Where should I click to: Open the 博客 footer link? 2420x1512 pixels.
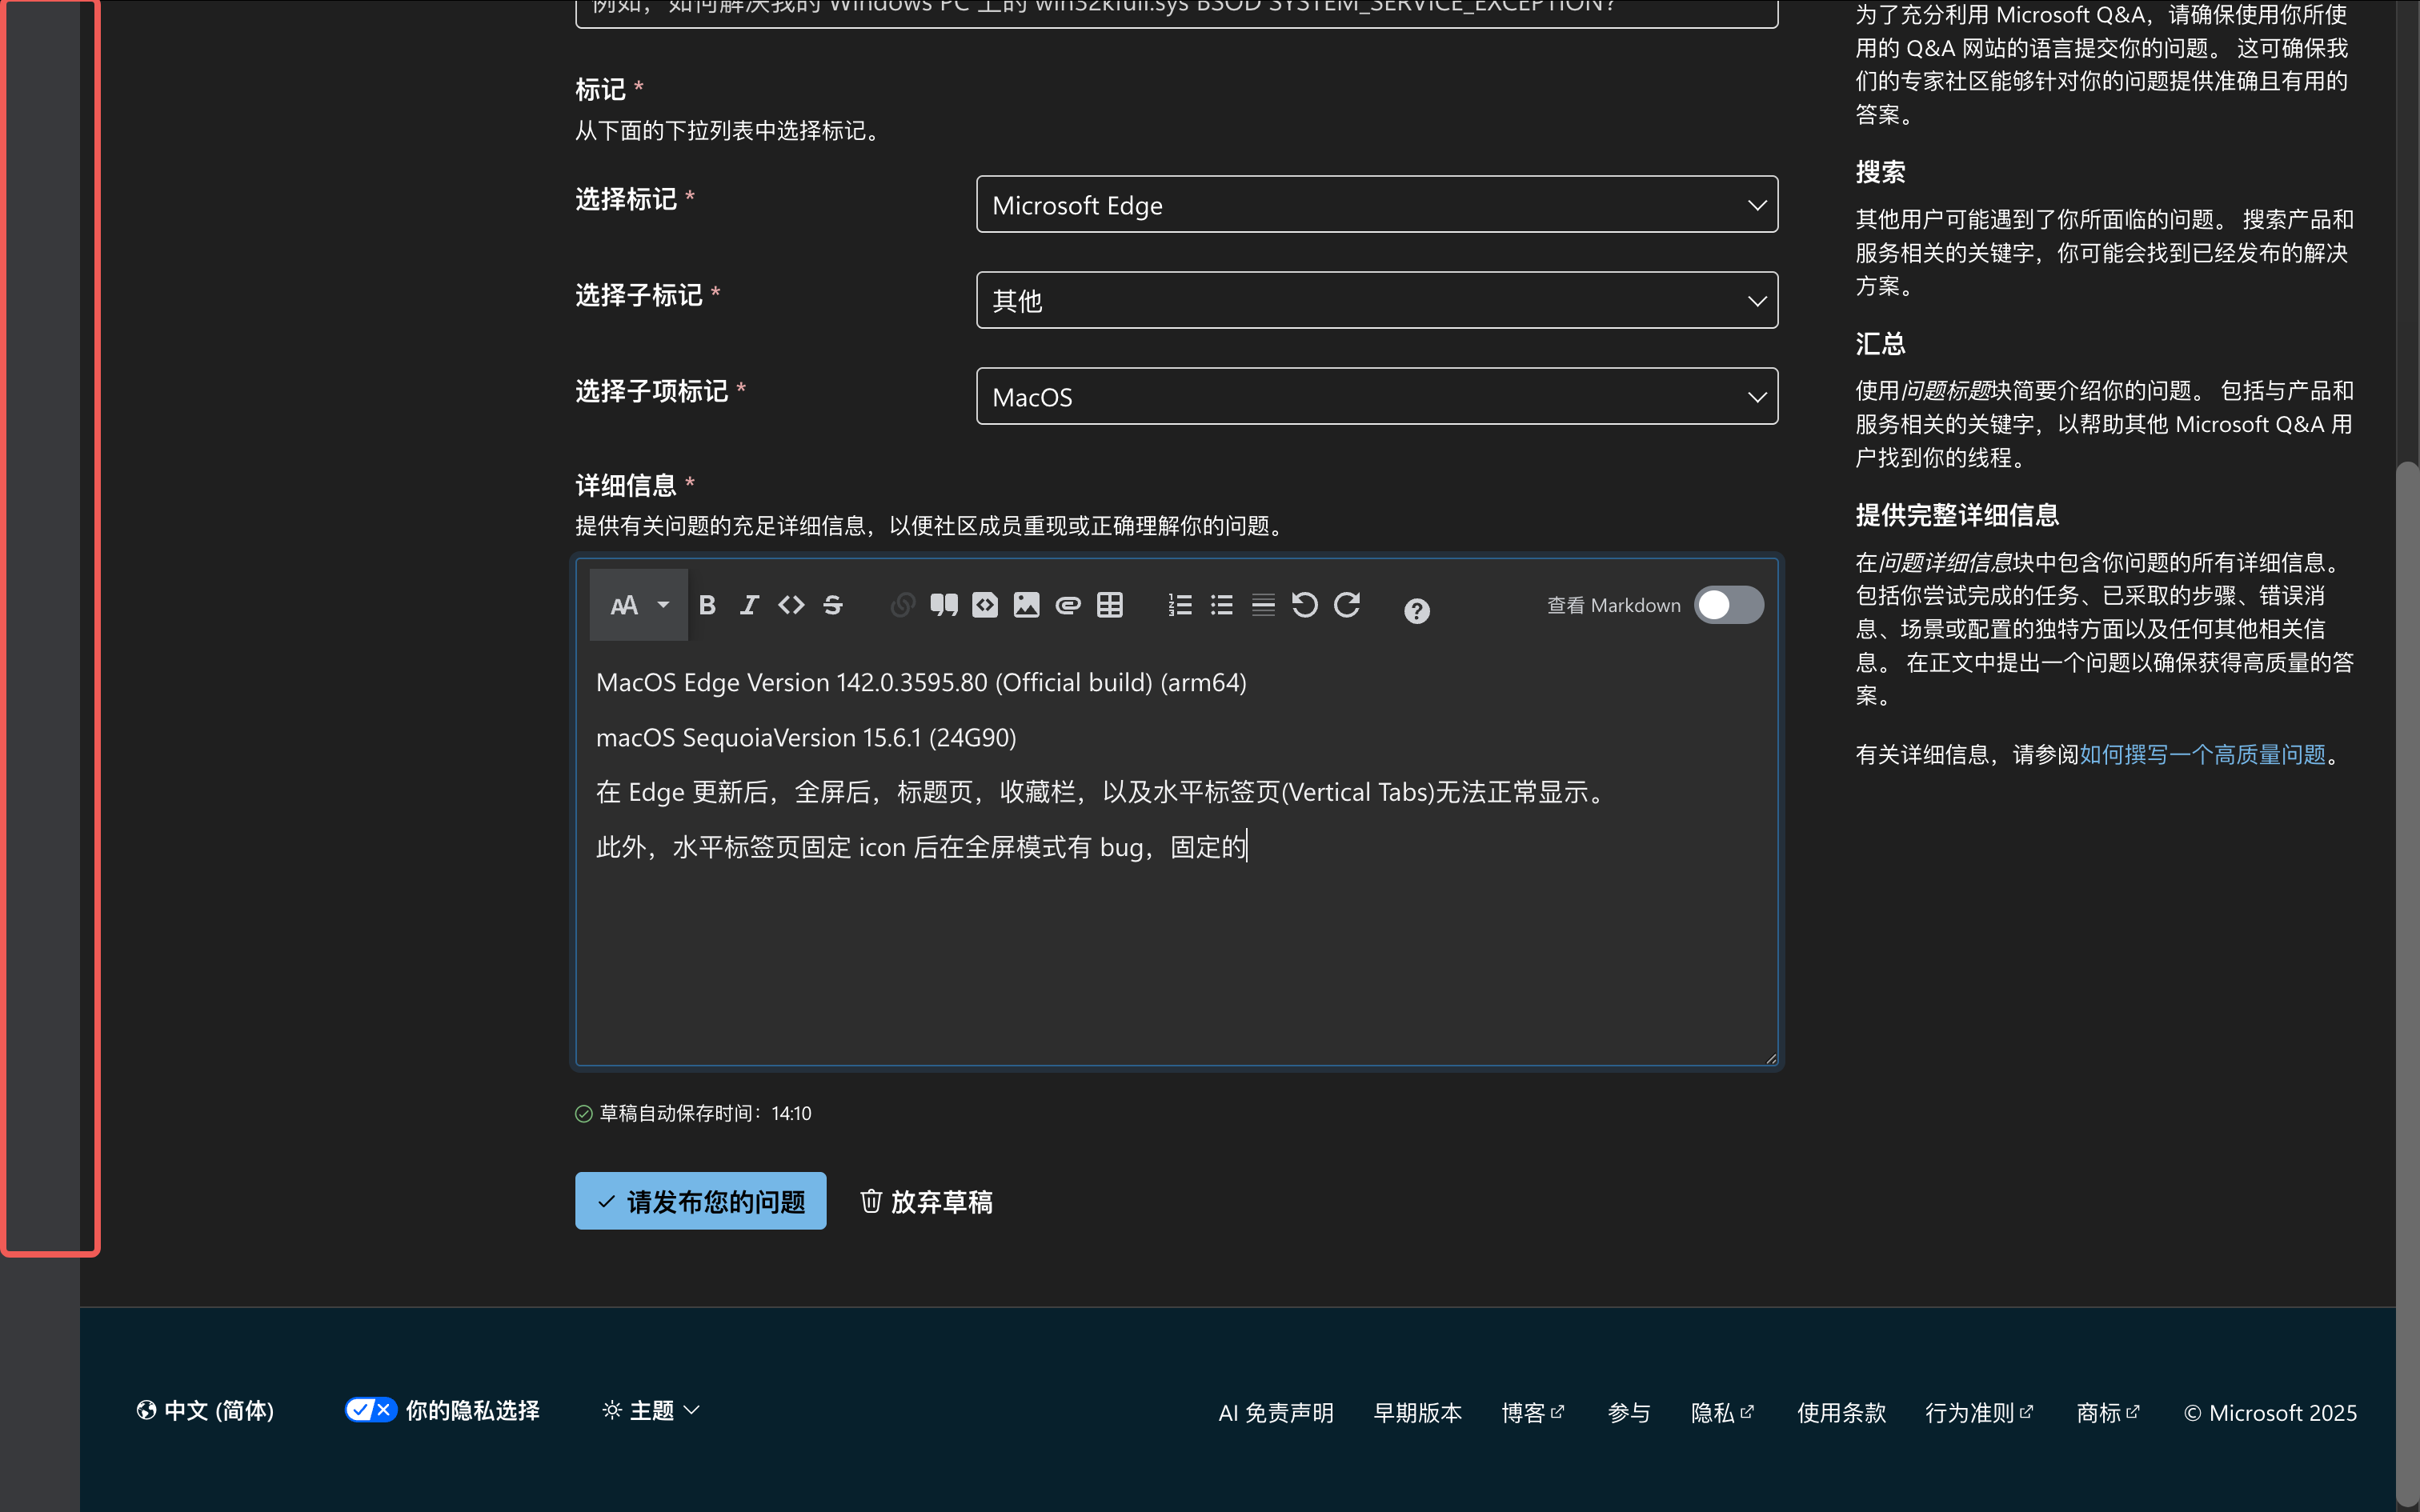1533,1412
